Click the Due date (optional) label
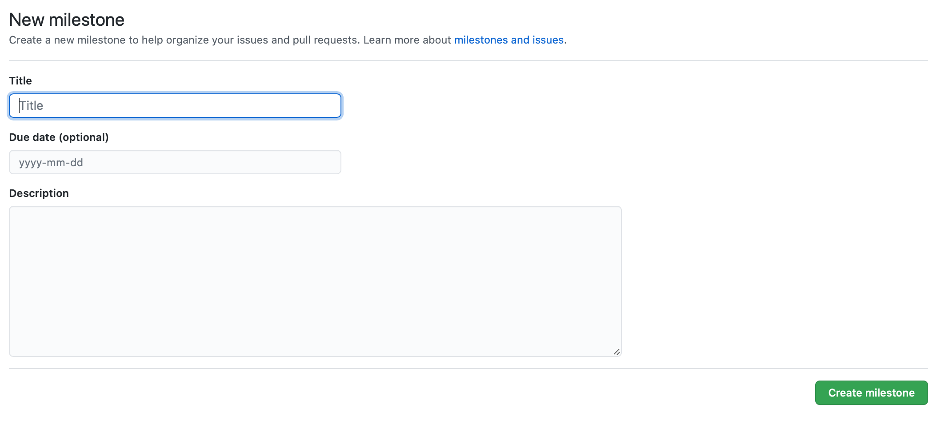945x425 pixels. (x=59, y=137)
